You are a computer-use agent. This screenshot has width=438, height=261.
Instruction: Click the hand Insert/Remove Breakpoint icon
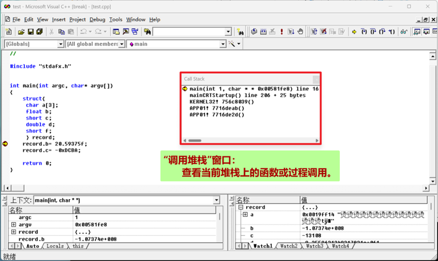[x=300, y=31]
